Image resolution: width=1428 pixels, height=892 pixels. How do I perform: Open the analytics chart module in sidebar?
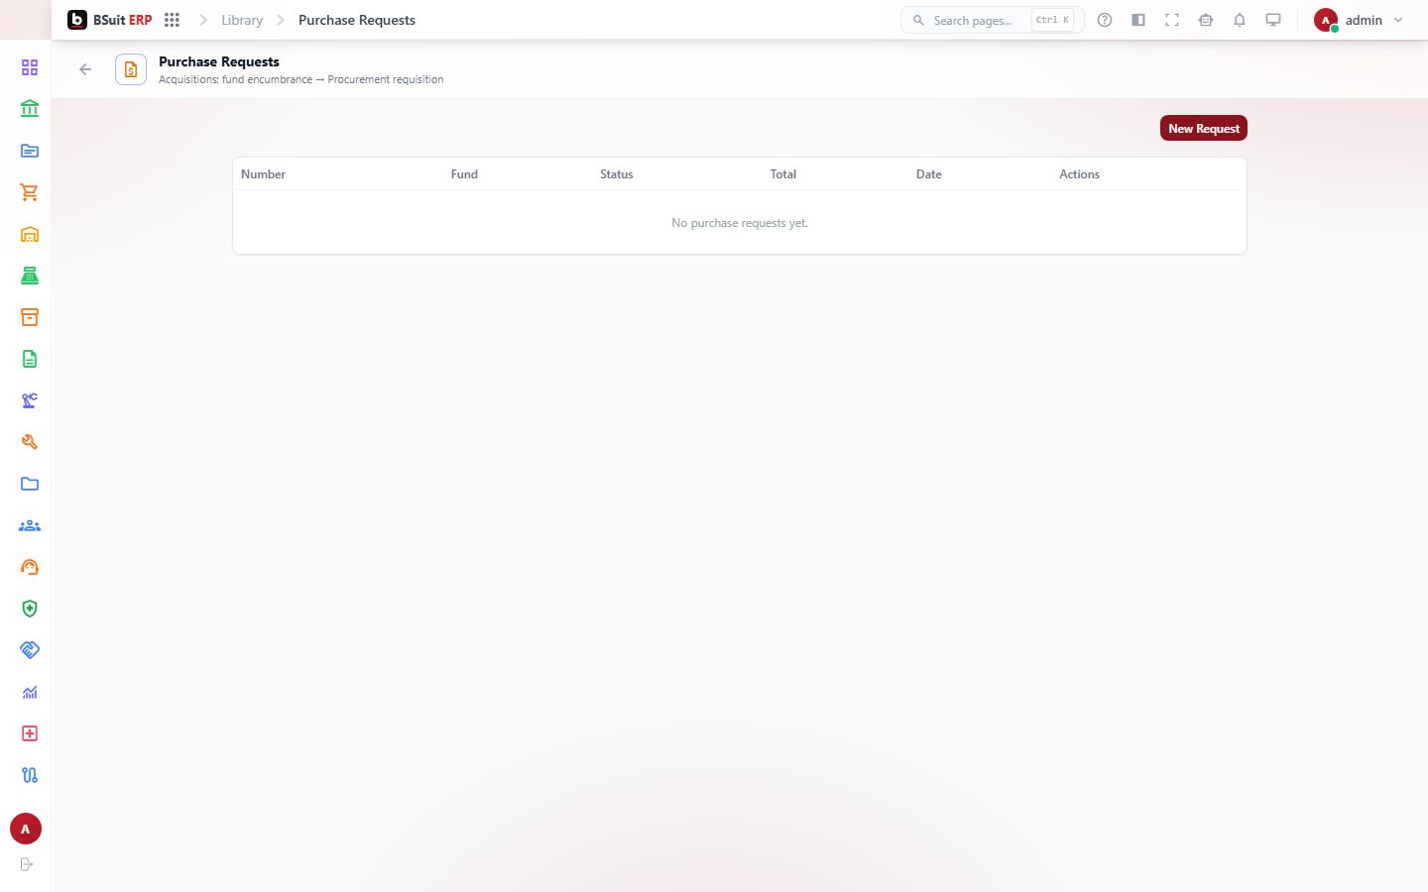[30, 692]
